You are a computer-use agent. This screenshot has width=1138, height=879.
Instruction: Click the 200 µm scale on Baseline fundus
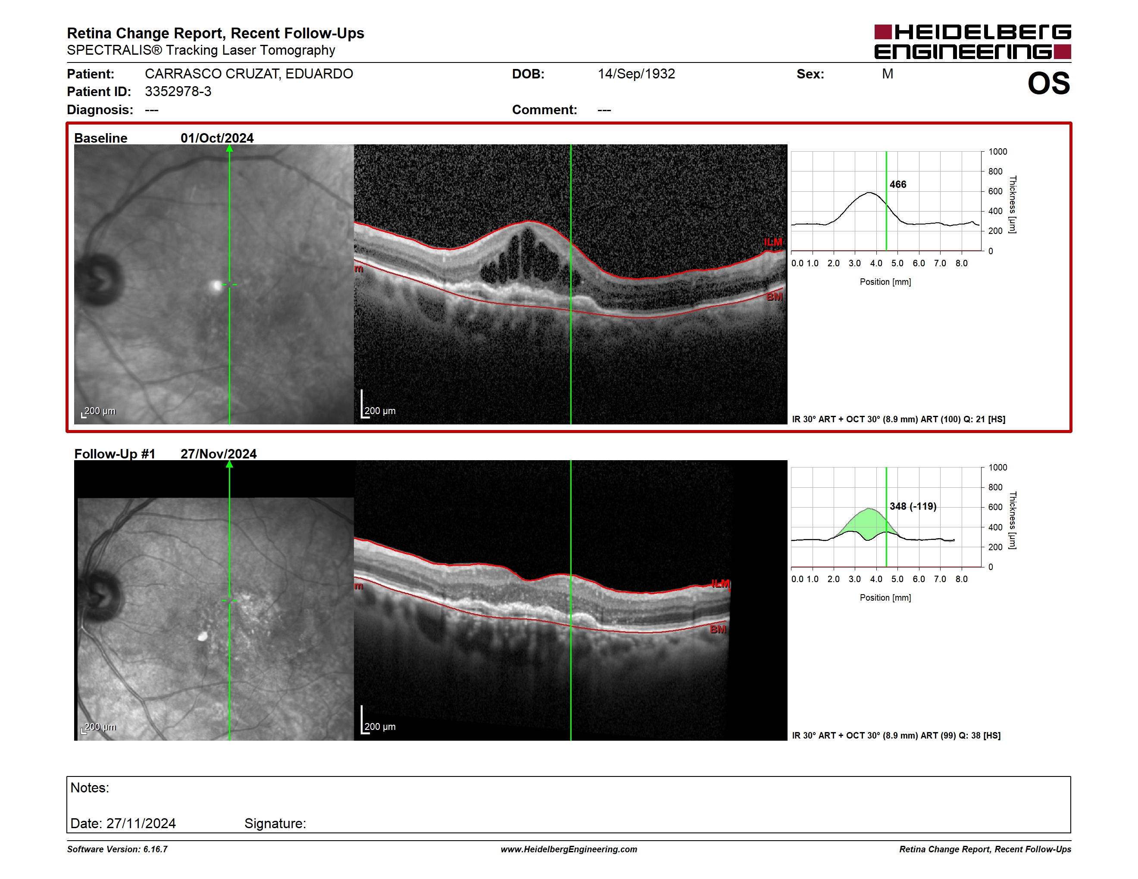point(98,411)
